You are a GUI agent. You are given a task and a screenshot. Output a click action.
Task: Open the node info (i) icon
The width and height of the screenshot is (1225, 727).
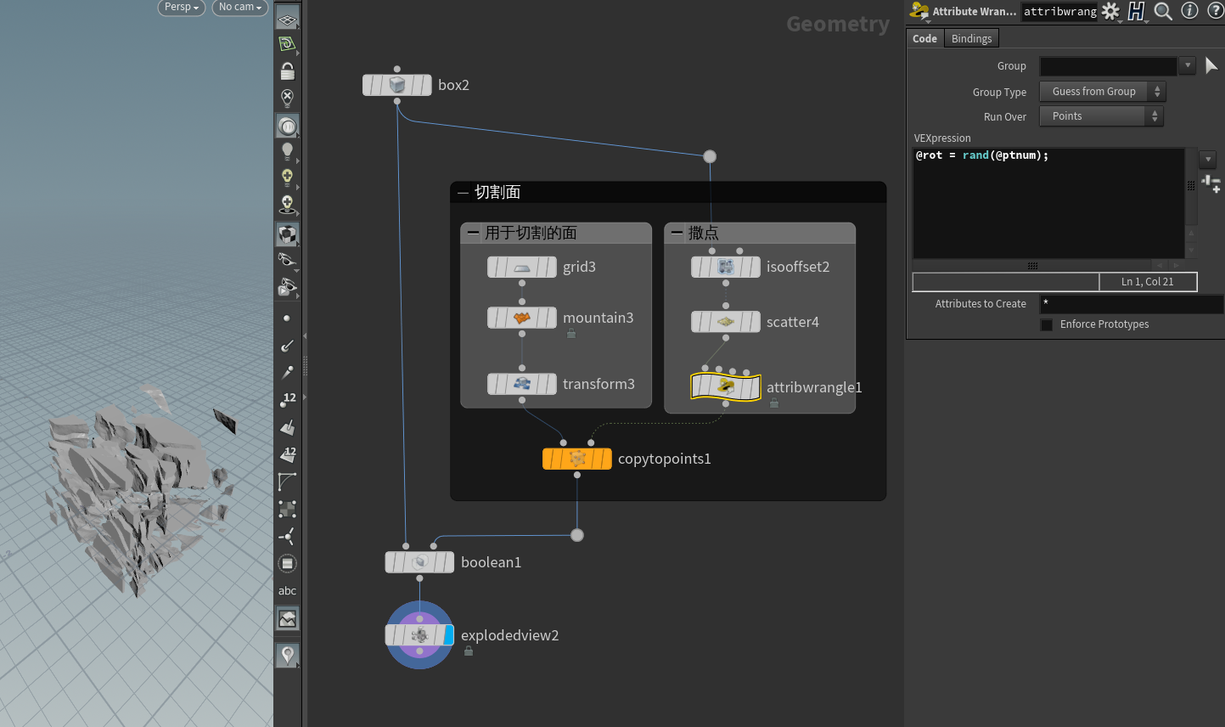click(x=1190, y=11)
